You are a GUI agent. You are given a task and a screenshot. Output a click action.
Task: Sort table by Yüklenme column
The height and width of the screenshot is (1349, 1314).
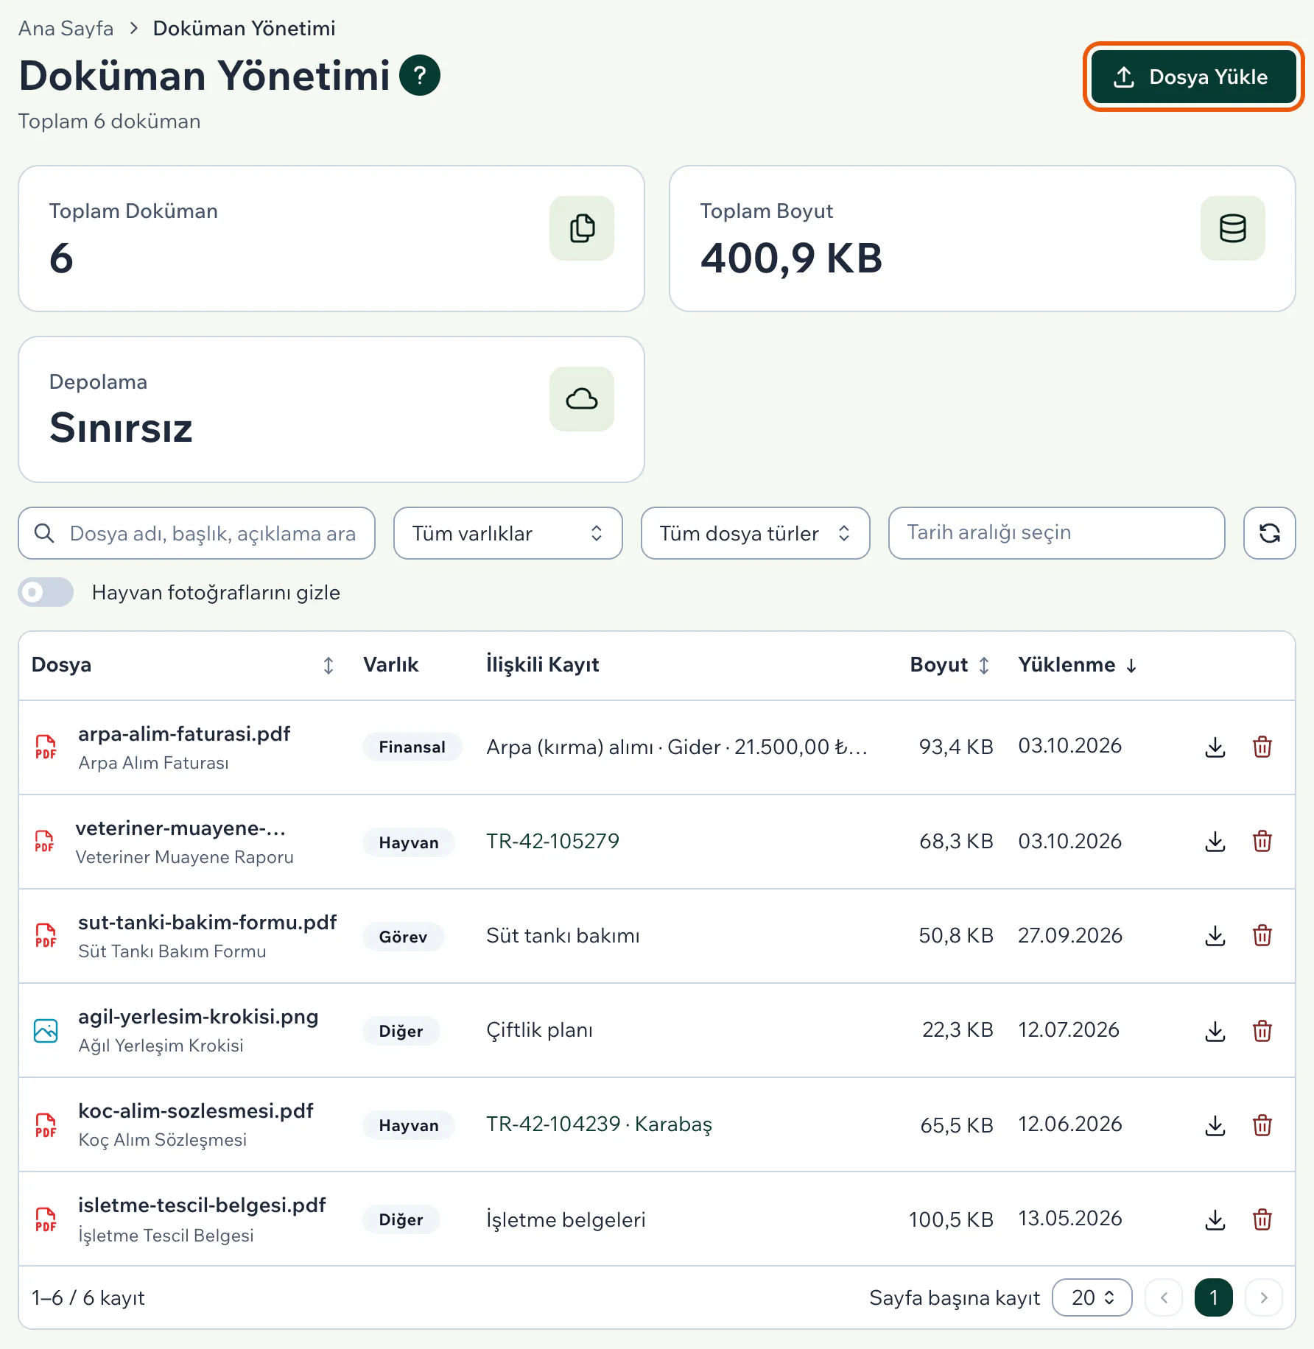pos(1131,666)
